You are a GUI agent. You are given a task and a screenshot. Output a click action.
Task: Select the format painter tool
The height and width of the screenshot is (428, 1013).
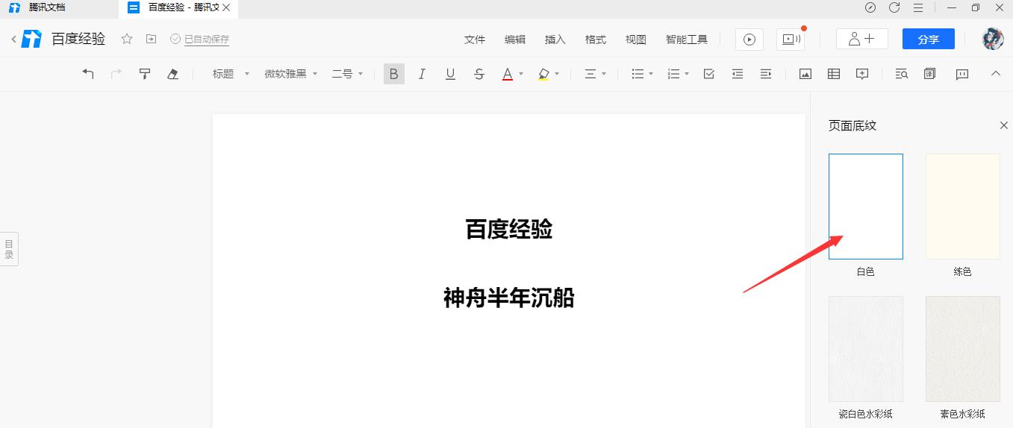145,74
